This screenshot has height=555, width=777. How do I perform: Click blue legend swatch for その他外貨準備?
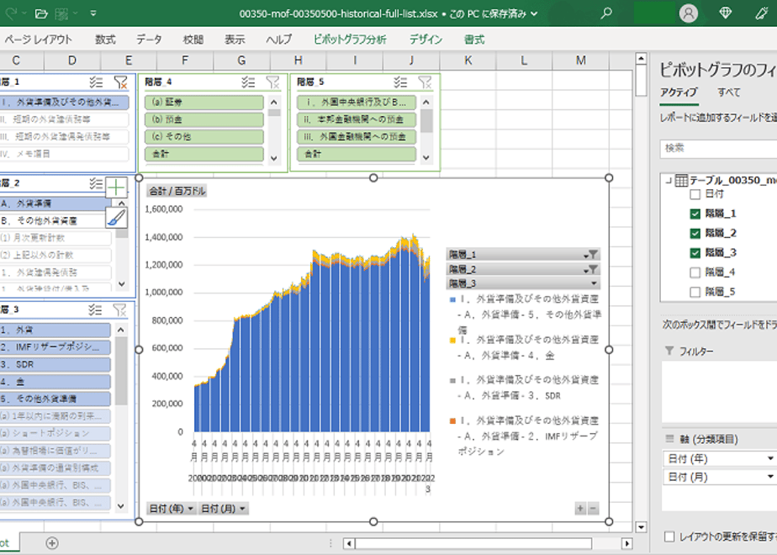(452, 299)
